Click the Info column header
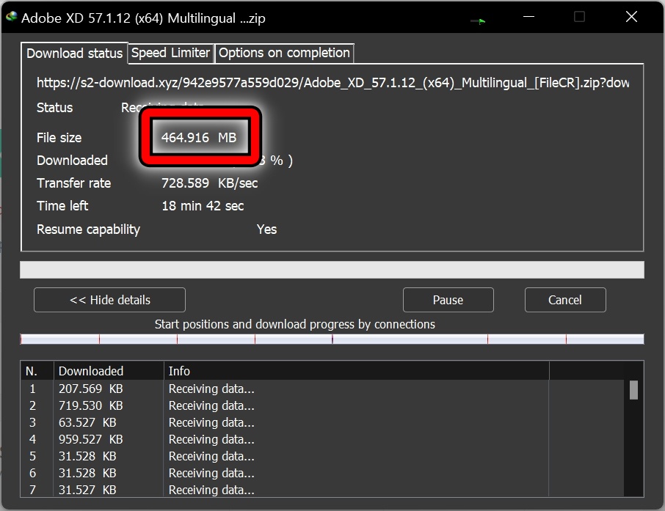This screenshot has height=511, width=665. [356, 371]
